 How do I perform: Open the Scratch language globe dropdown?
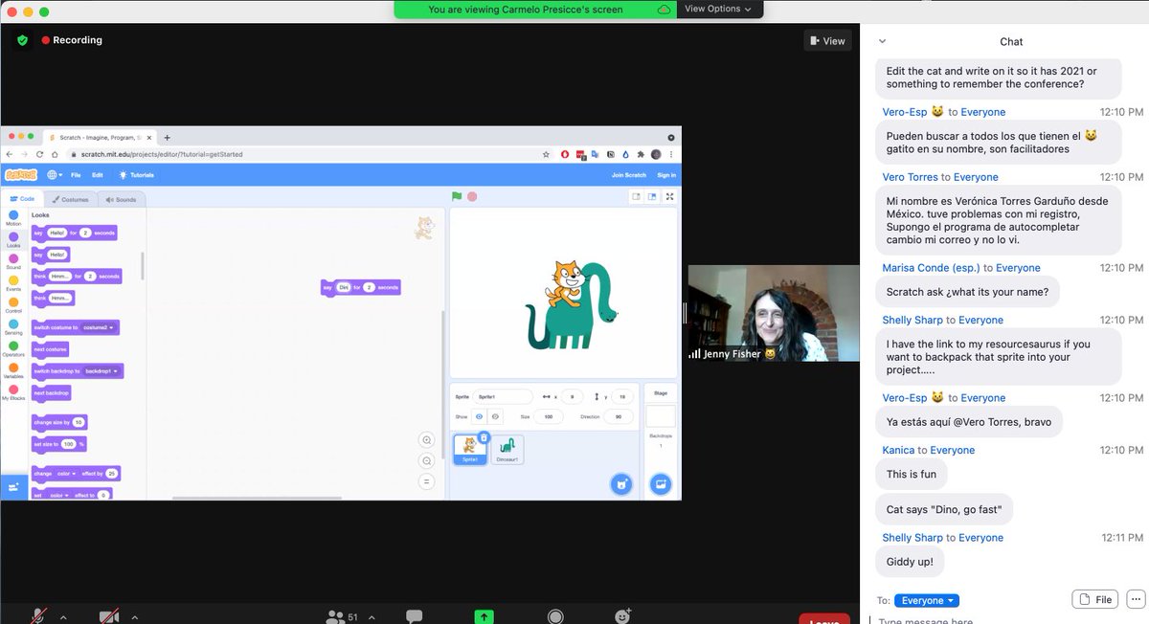[x=55, y=175]
